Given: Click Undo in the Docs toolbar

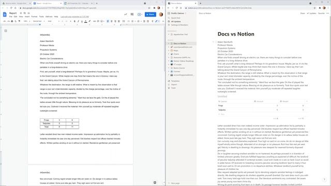Looking at the screenshot, I should point(5,21).
